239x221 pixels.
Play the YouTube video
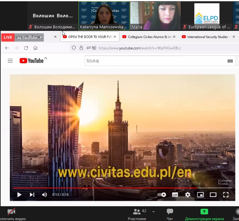click(19, 195)
